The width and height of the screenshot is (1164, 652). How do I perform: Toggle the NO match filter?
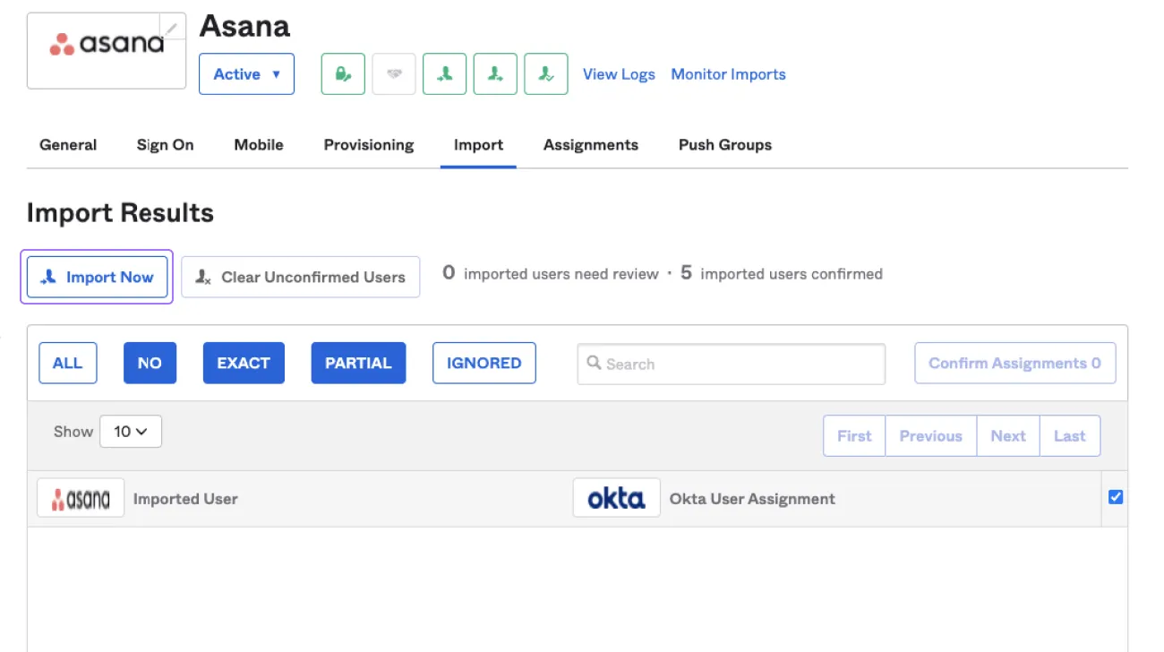point(150,363)
